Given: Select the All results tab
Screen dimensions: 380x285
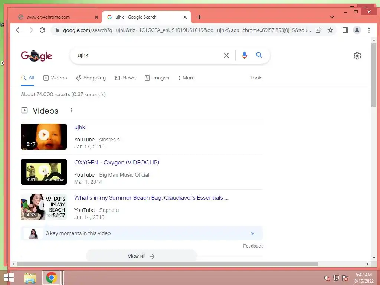Looking at the screenshot, I should tap(27, 78).
